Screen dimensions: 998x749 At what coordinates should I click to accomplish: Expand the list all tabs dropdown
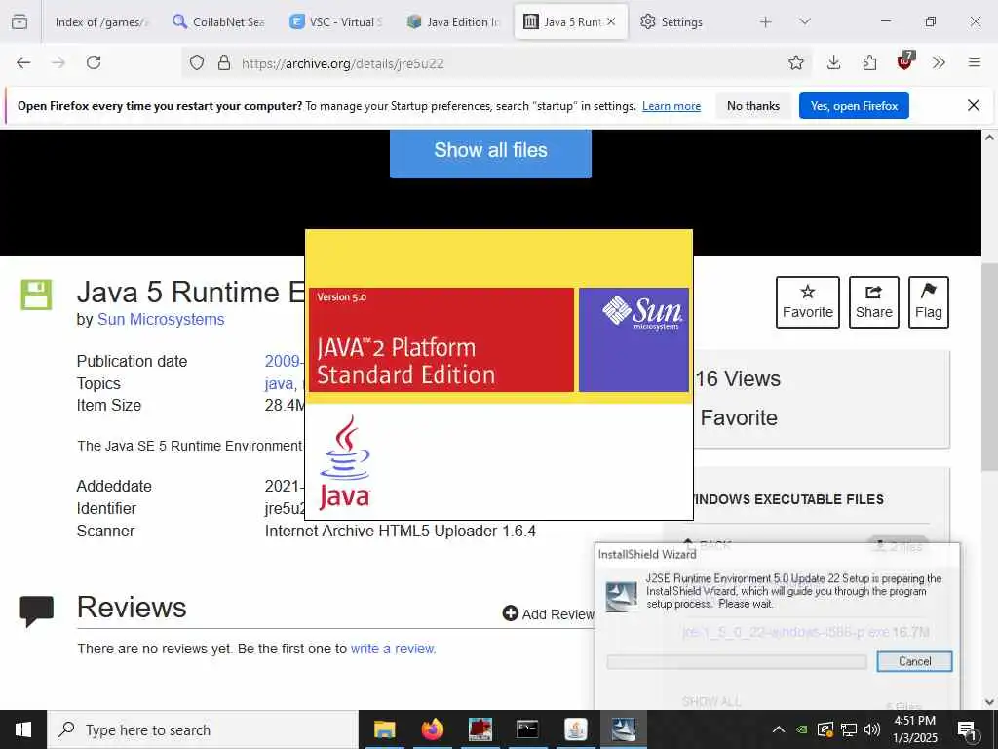tap(804, 22)
